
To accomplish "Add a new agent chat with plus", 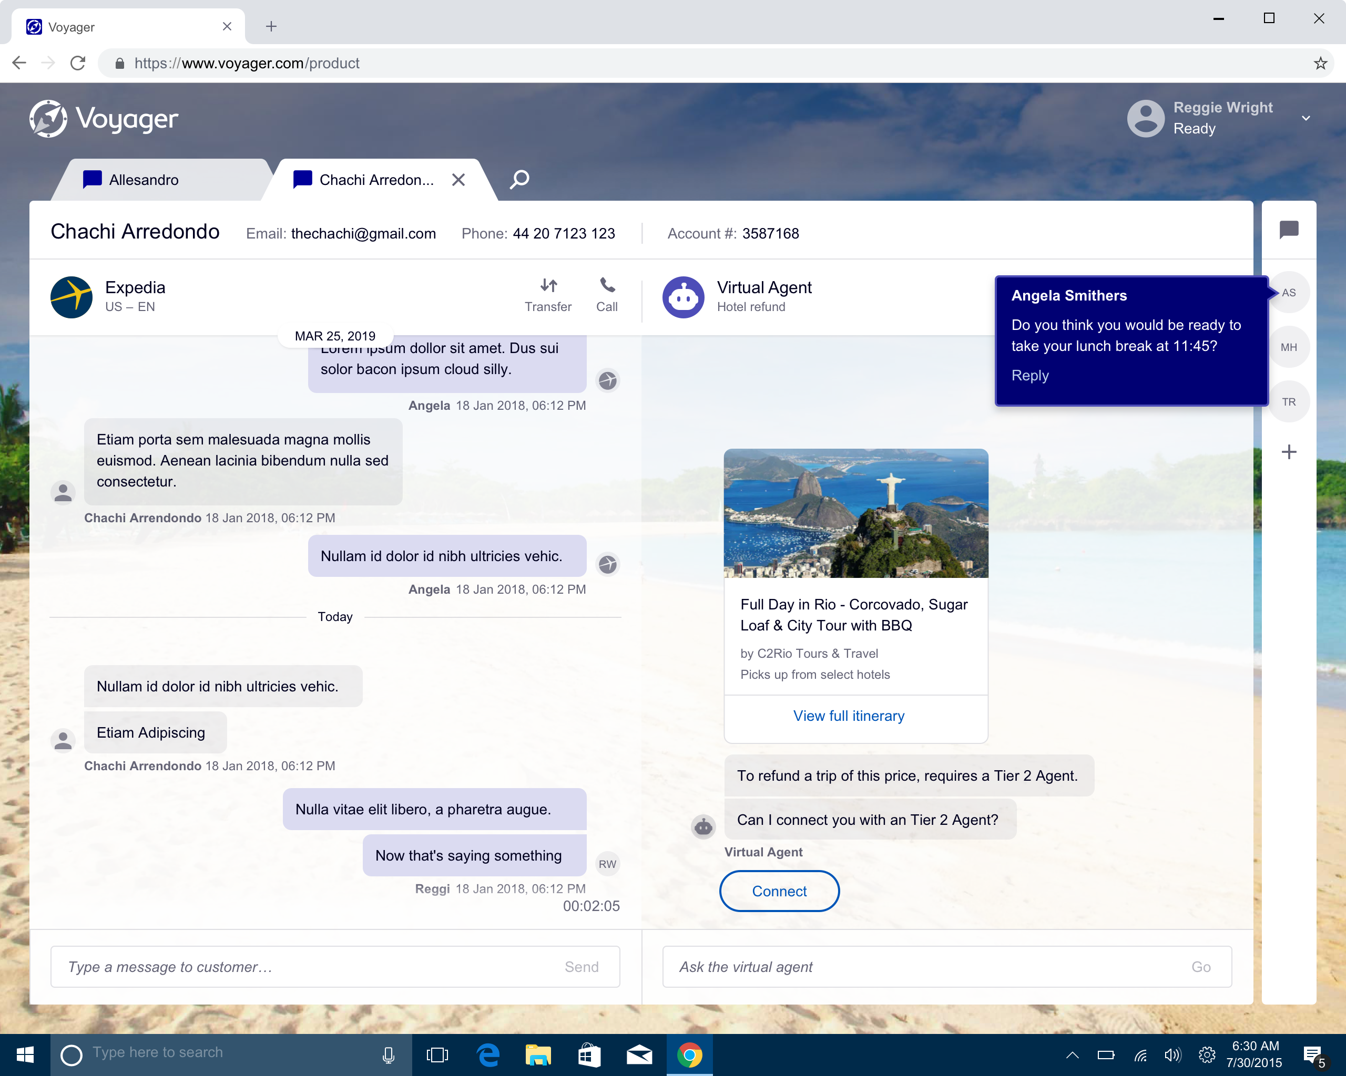I will 1289,452.
